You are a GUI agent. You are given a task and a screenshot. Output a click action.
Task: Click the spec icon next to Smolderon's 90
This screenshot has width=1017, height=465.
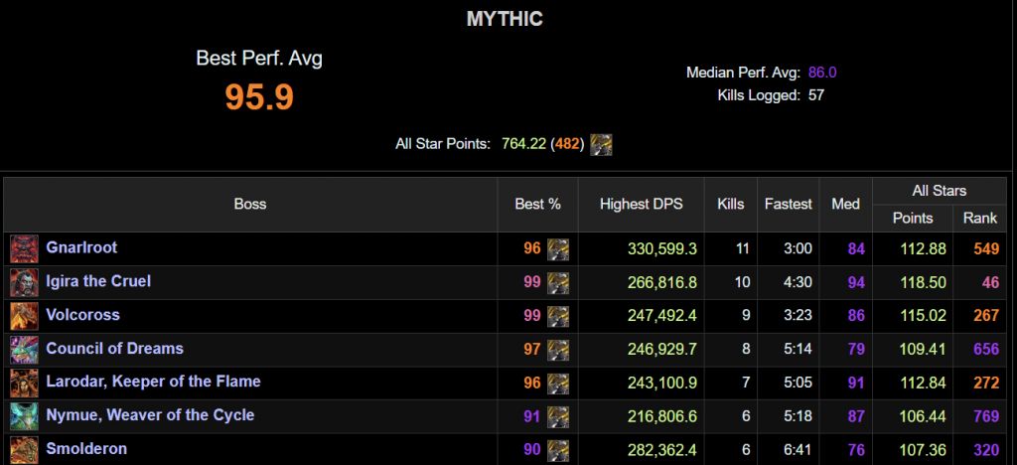click(x=558, y=449)
